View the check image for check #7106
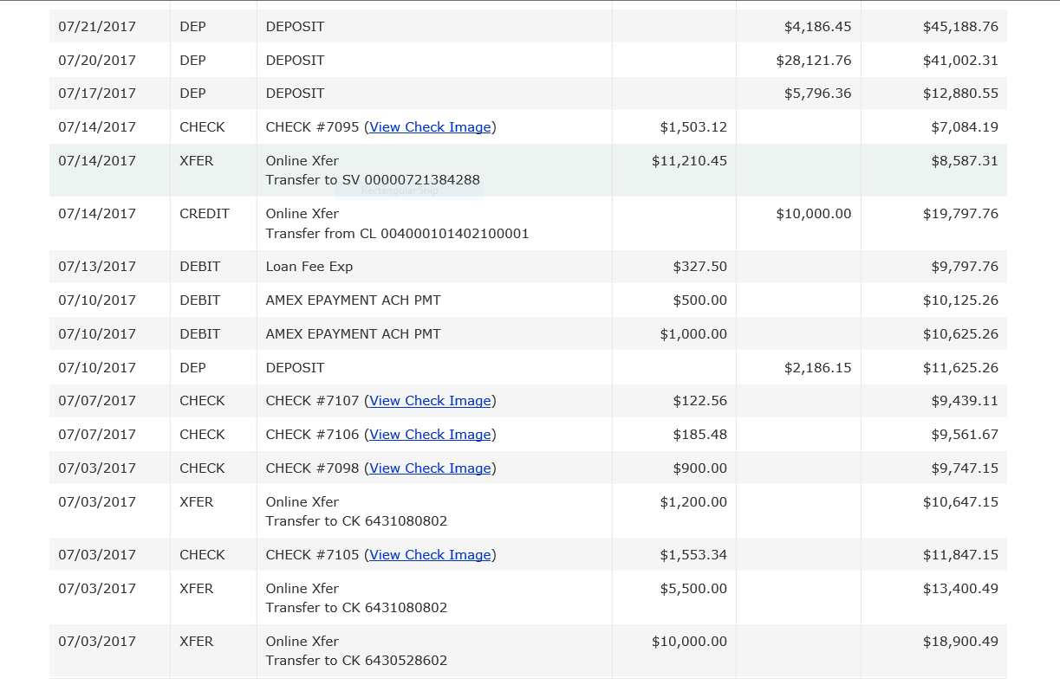Image resolution: width=1060 pixels, height=691 pixels. [x=431, y=435]
